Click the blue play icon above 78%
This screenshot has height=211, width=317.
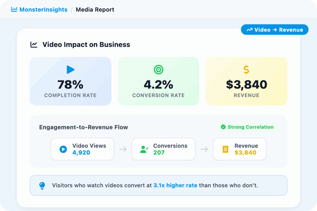pyautogui.click(x=71, y=70)
